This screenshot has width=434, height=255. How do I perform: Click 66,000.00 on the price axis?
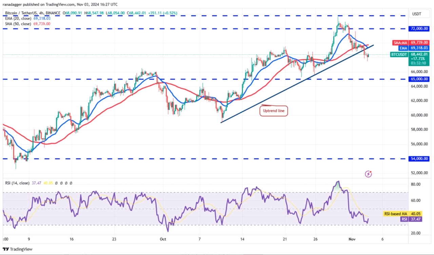point(419,72)
